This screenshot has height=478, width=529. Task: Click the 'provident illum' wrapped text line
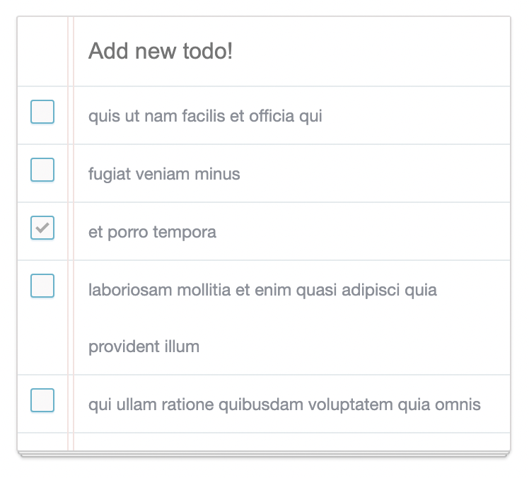click(144, 346)
